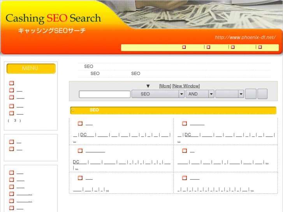Click the http://www.phoenix-df.net/ address text
283x212 pixels.
click(x=245, y=37)
